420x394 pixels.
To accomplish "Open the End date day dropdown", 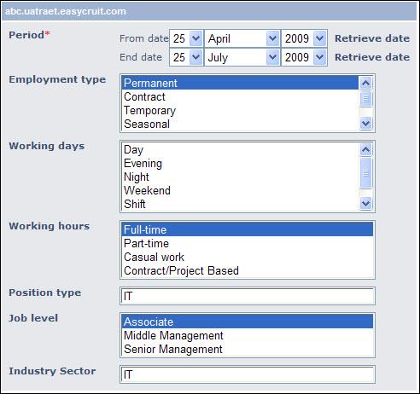I will (186, 57).
